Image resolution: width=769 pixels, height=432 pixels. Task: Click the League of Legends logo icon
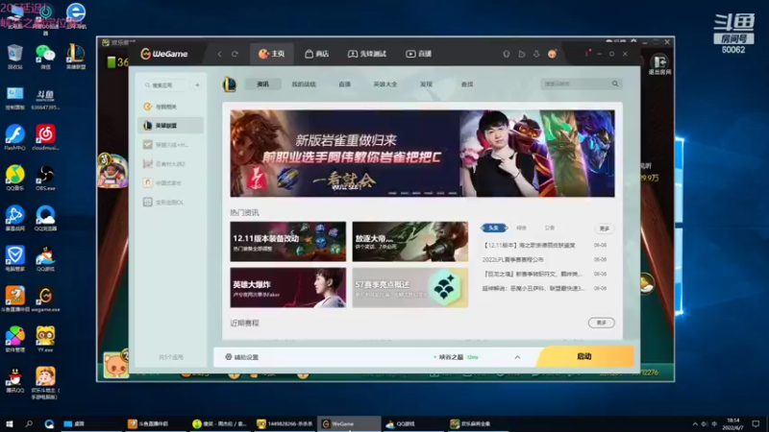coord(230,84)
